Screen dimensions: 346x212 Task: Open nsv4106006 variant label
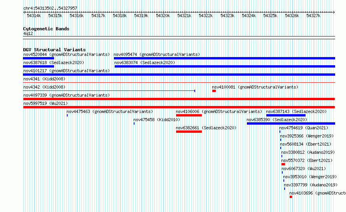[219, 111]
